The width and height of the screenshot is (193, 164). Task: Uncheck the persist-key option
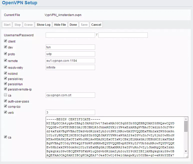click(5, 79)
